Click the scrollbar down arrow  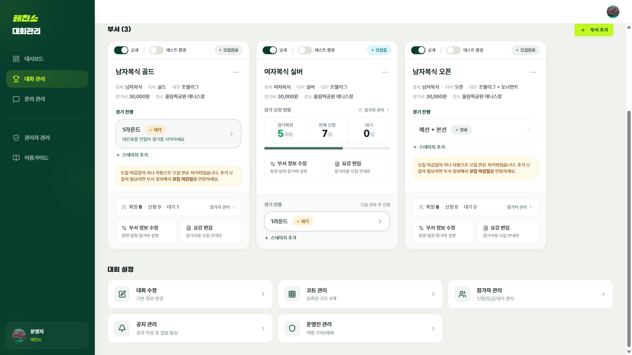pos(629,352)
